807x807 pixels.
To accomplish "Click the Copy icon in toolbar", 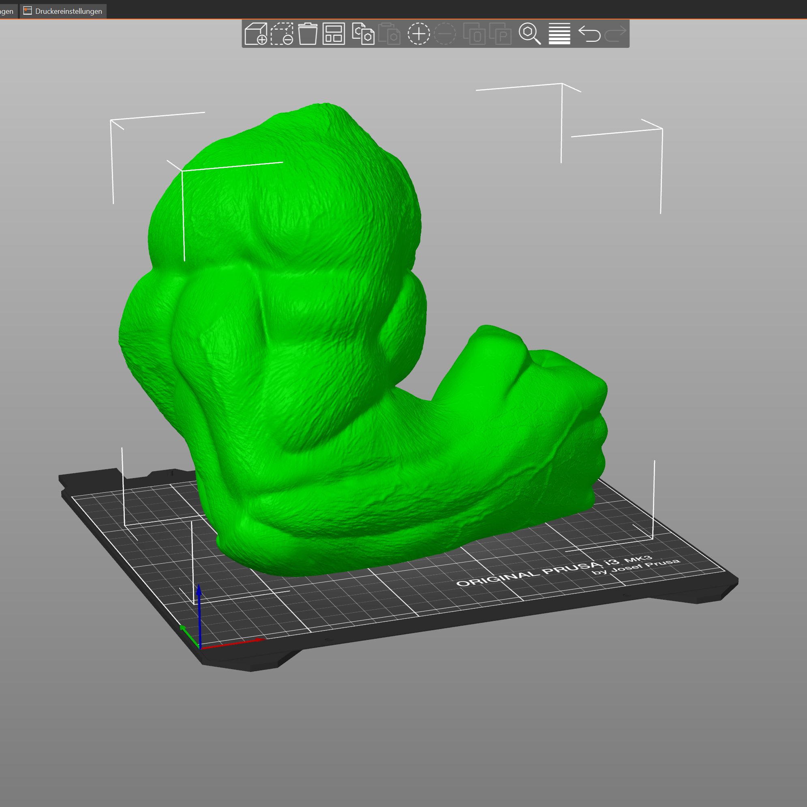I will tap(363, 34).
